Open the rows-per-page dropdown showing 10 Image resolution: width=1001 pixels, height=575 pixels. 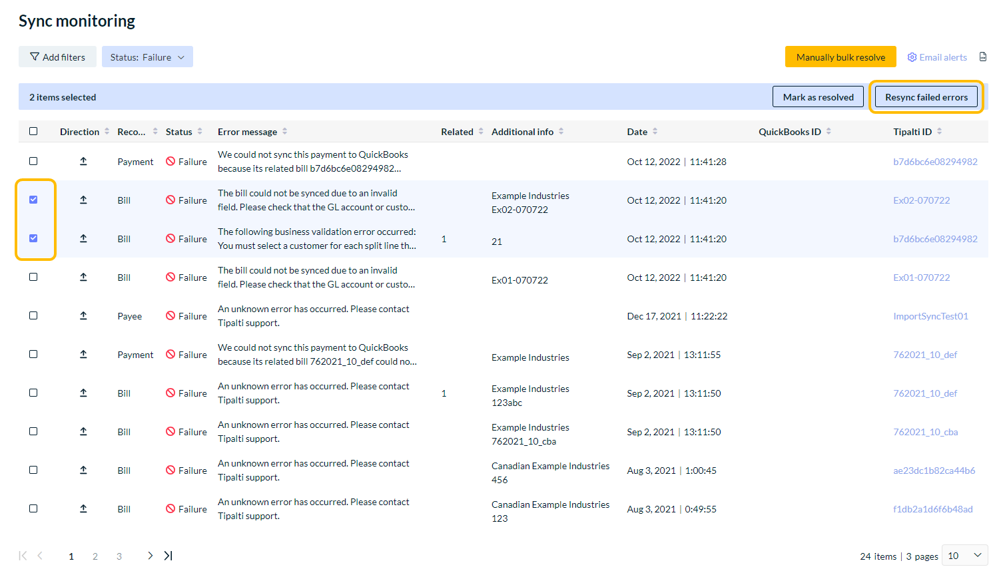coord(964,556)
